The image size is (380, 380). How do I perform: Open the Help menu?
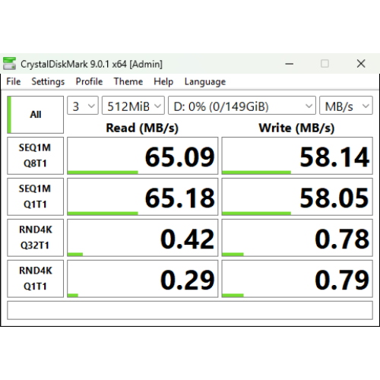point(163,81)
